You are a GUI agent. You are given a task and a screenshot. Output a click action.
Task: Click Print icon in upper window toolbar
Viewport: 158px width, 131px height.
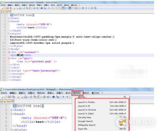click(x=20, y=8)
